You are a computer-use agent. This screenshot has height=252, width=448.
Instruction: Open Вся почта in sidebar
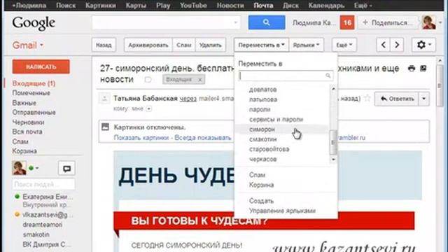coord(27,132)
